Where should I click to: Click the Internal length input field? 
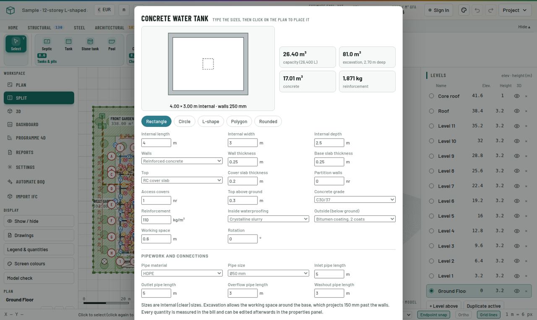tap(156, 143)
